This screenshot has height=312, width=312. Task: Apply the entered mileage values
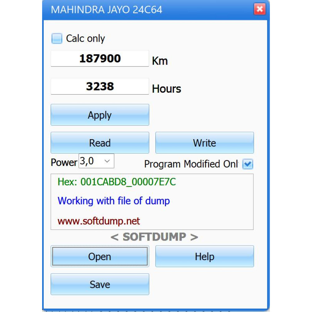point(100,115)
